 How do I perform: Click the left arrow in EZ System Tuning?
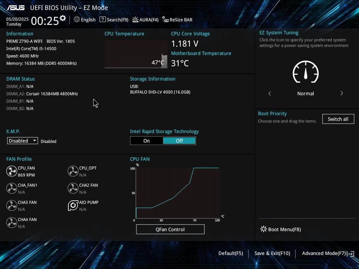tap(270, 94)
